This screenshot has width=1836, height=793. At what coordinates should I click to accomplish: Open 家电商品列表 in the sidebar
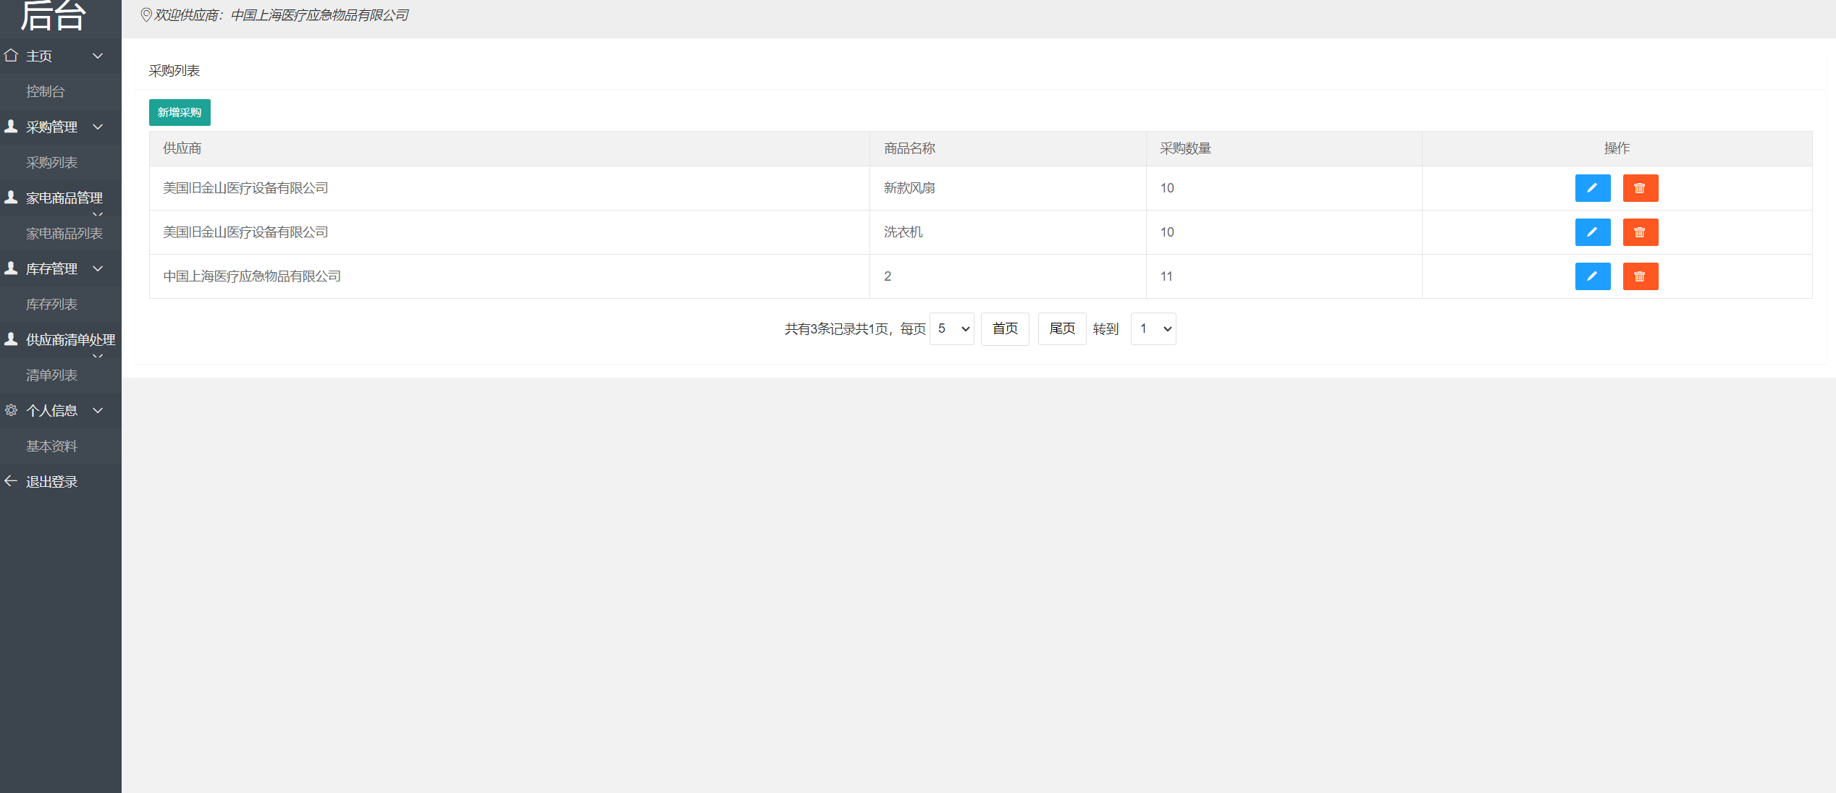[x=64, y=234]
